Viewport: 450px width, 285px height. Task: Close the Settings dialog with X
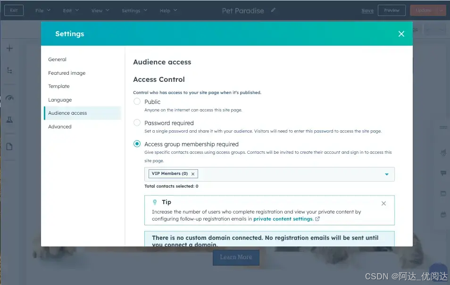point(401,34)
